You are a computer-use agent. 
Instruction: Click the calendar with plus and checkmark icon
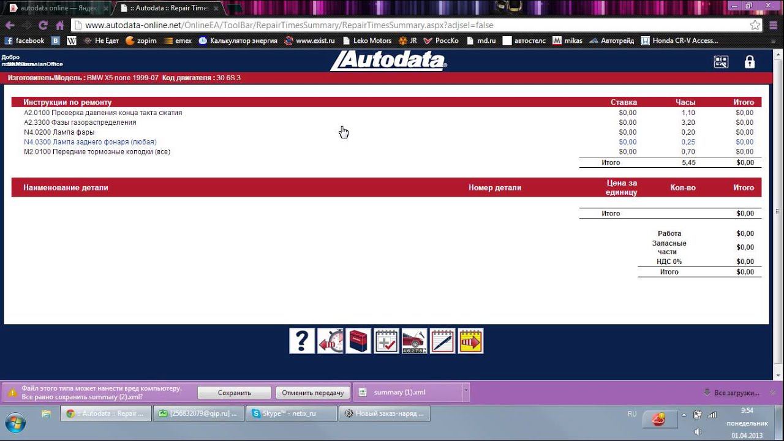pos(386,341)
